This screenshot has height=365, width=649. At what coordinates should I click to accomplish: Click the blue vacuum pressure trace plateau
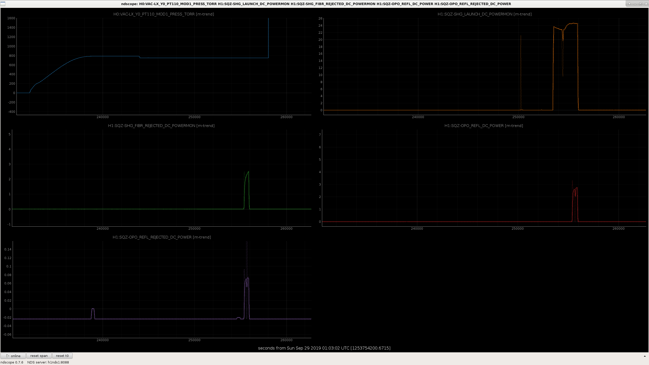pos(114,56)
